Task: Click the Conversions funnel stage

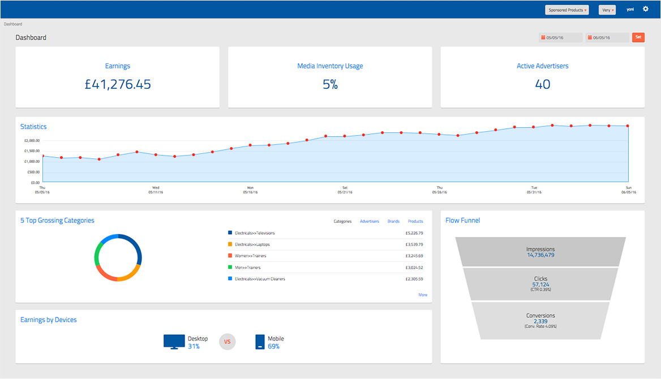Action: pos(540,321)
